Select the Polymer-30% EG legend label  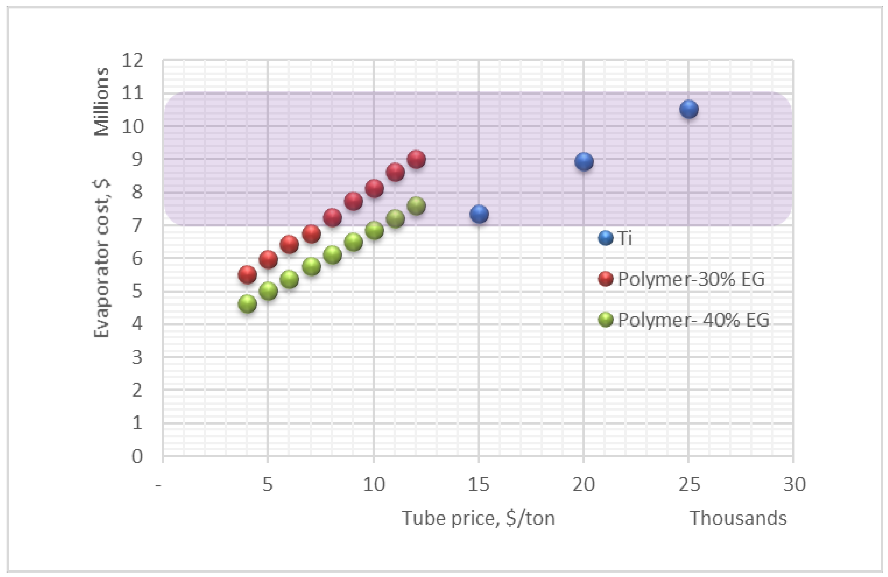click(691, 279)
